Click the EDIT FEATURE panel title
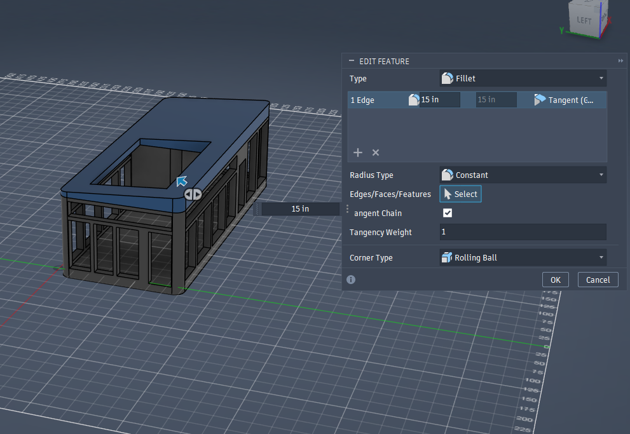 click(x=384, y=62)
